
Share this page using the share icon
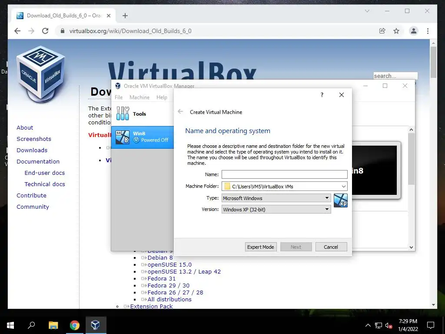pos(382,31)
